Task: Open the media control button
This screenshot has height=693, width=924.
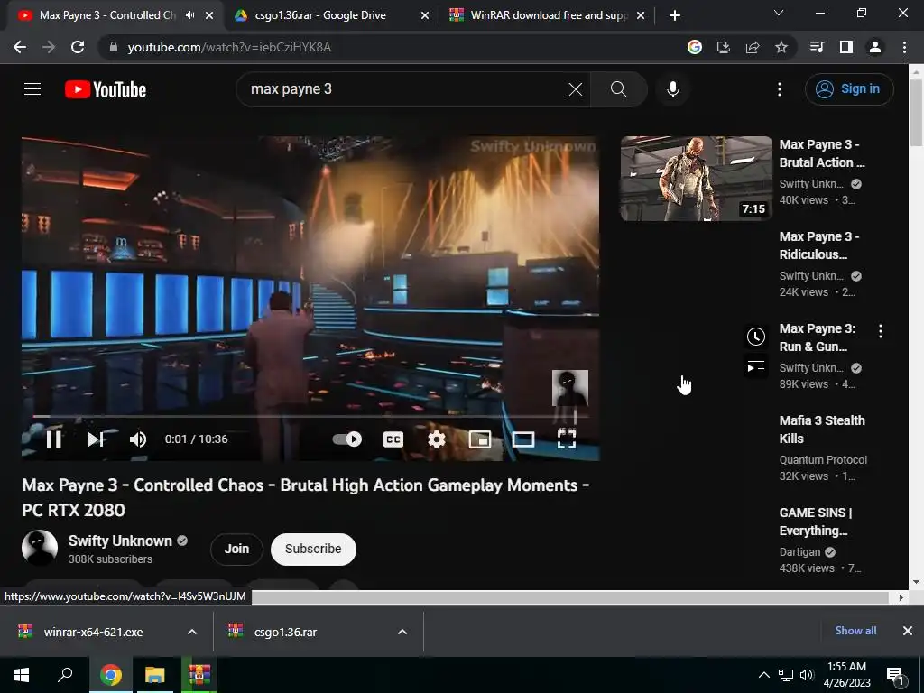Action: click(817, 47)
